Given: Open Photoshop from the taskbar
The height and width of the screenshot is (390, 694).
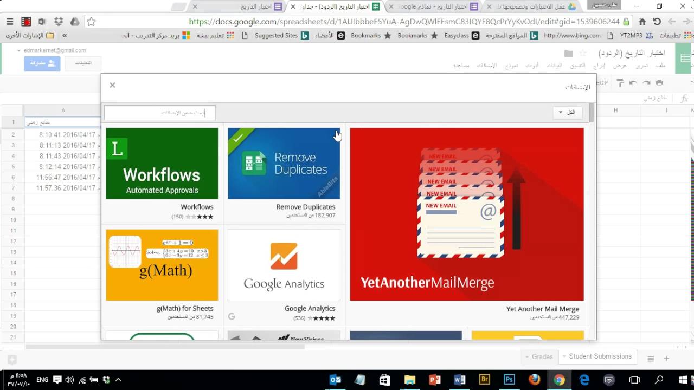Looking at the screenshot, I should [x=509, y=380].
